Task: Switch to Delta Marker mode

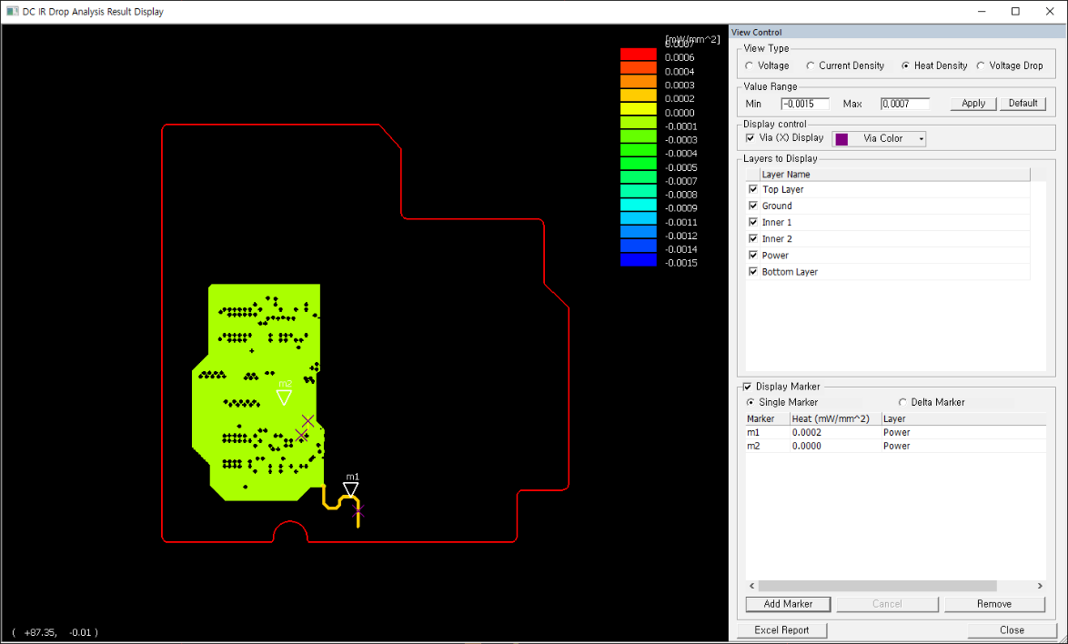Action: tap(902, 401)
